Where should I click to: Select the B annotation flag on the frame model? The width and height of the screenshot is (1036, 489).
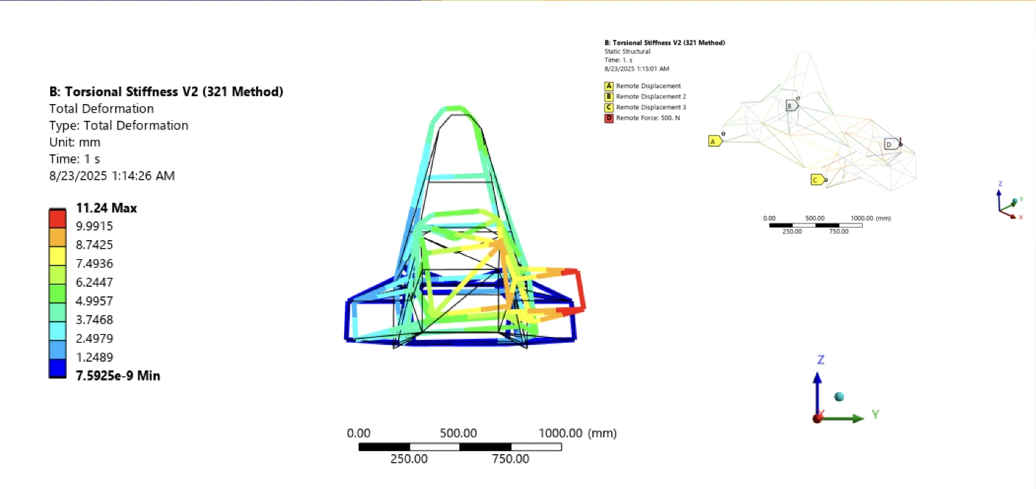[791, 106]
